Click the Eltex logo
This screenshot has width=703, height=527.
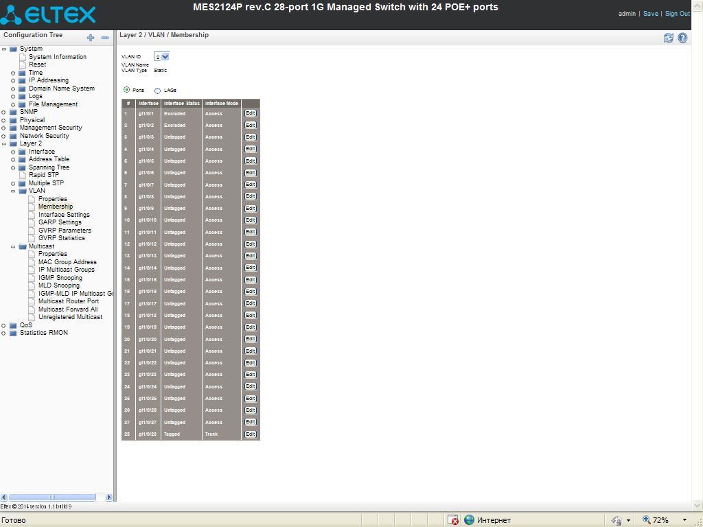[x=49, y=14]
